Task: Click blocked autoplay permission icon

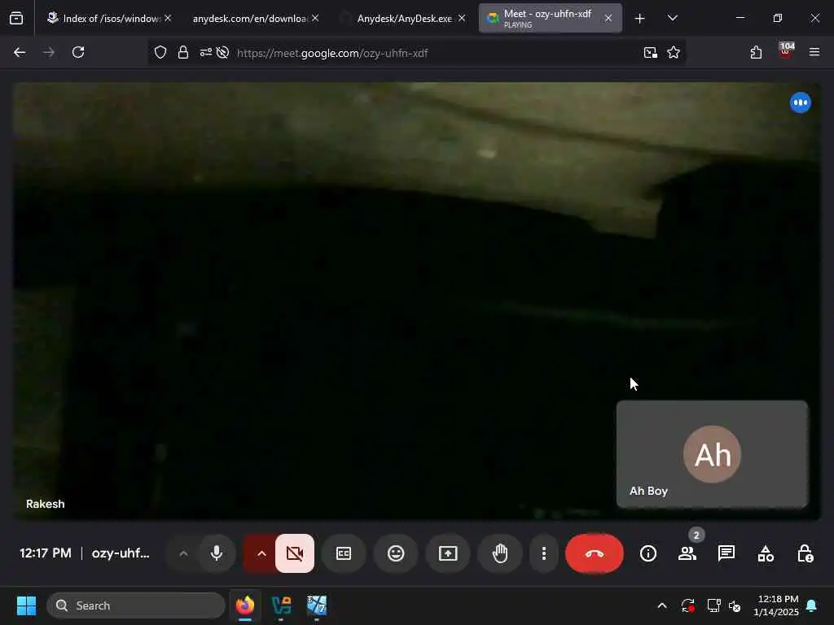Action: pos(223,52)
